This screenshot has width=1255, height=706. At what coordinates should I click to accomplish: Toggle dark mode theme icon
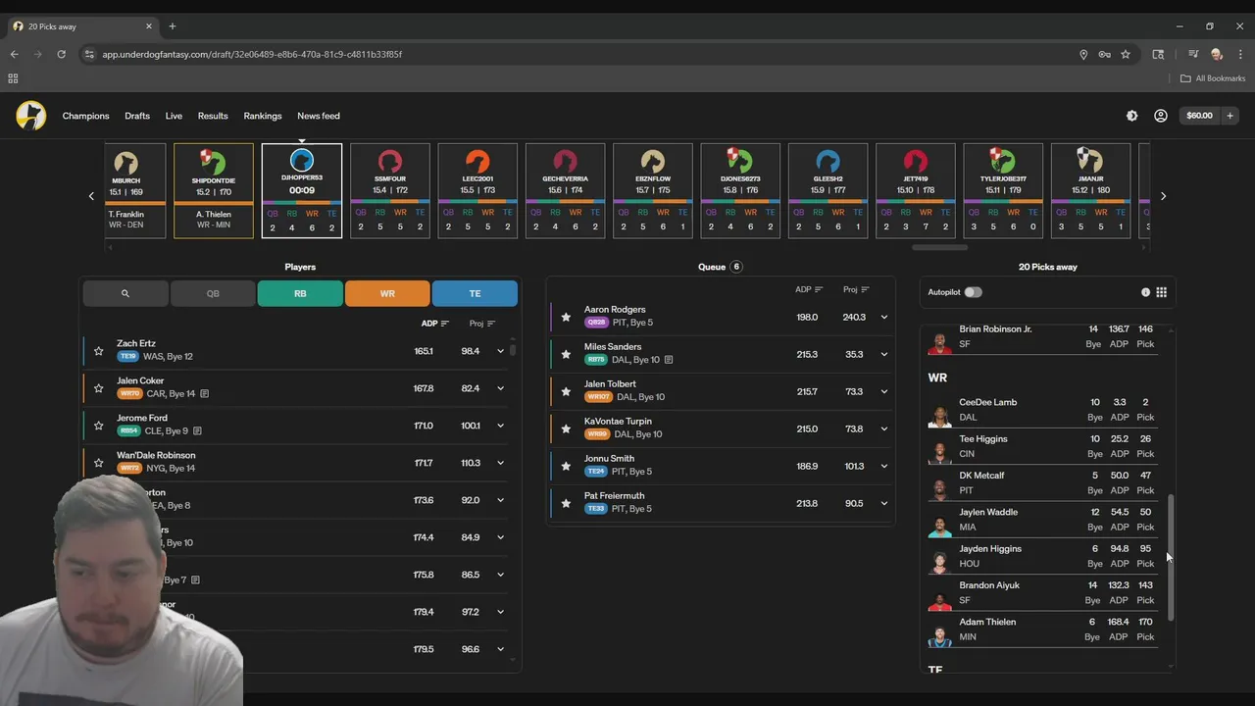[x=1131, y=116]
